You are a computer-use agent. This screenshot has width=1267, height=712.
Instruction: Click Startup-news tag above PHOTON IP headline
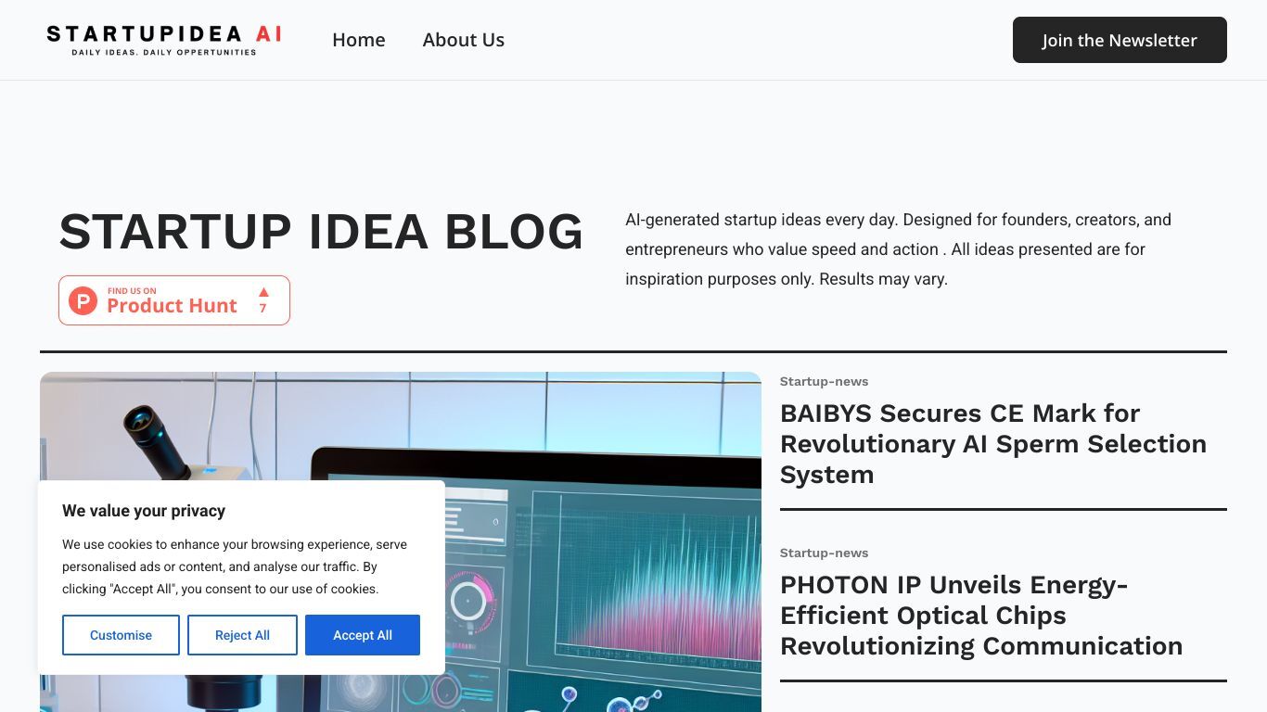pyautogui.click(x=824, y=553)
